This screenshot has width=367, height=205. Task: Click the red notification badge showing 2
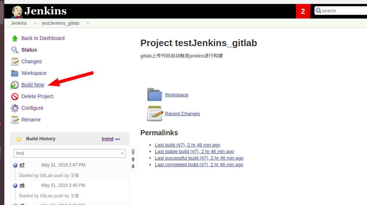coord(303,11)
